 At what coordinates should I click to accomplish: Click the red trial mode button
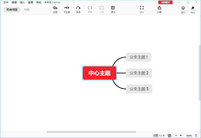pos(165,2)
